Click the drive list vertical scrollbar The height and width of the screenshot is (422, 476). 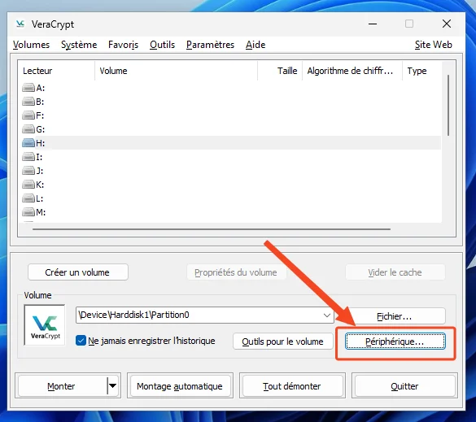click(448, 105)
